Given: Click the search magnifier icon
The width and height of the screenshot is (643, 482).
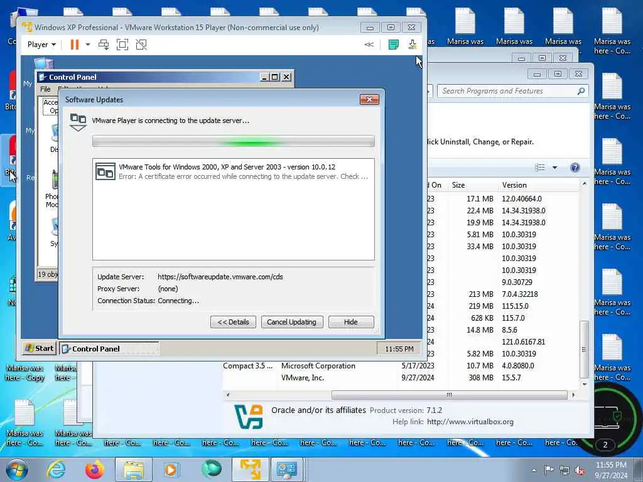Looking at the screenshot, I should (x=581, y=91).
